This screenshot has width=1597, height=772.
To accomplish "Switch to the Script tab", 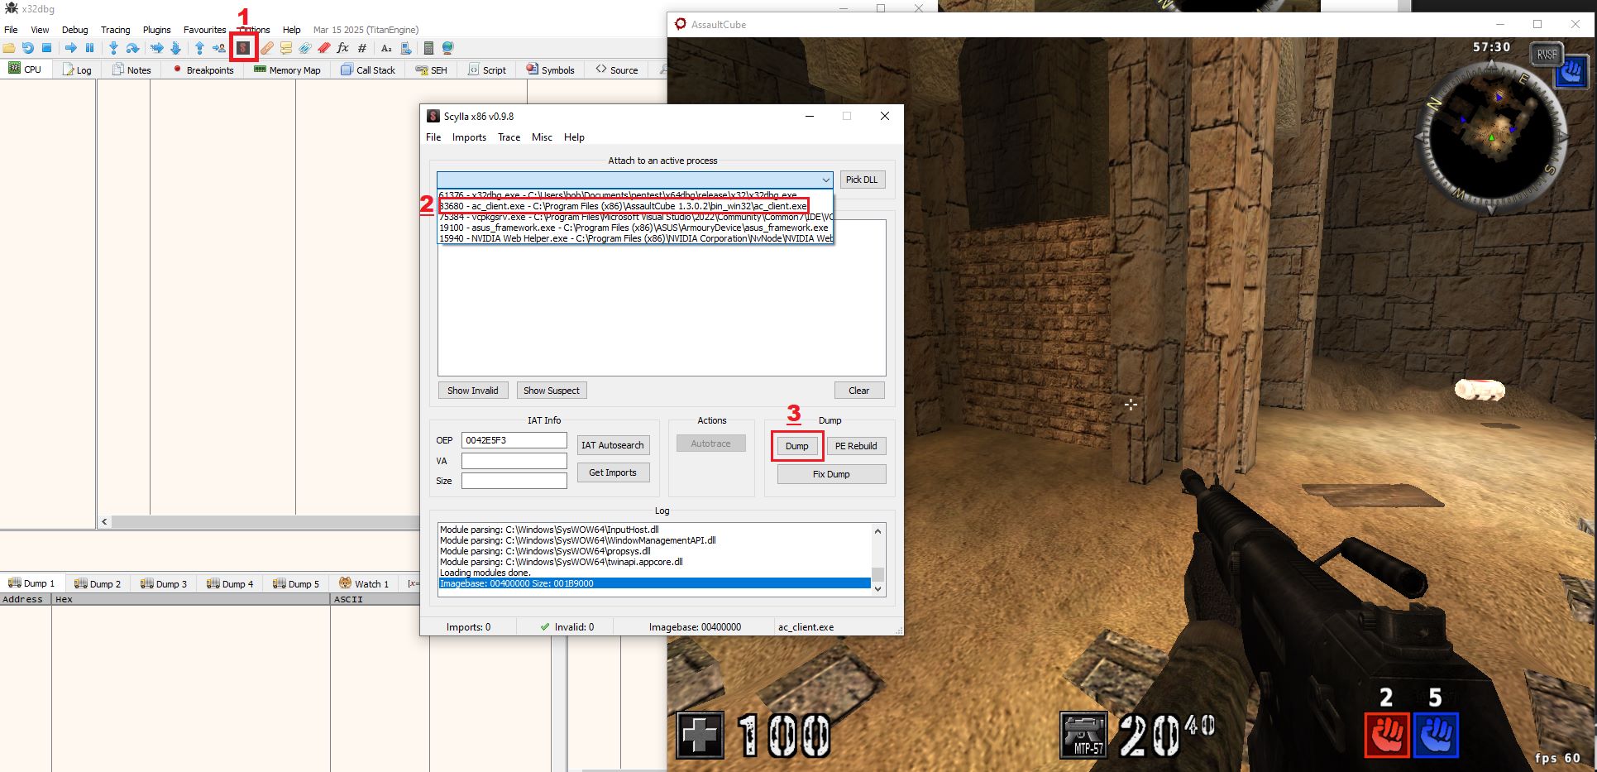I will 487,70.
